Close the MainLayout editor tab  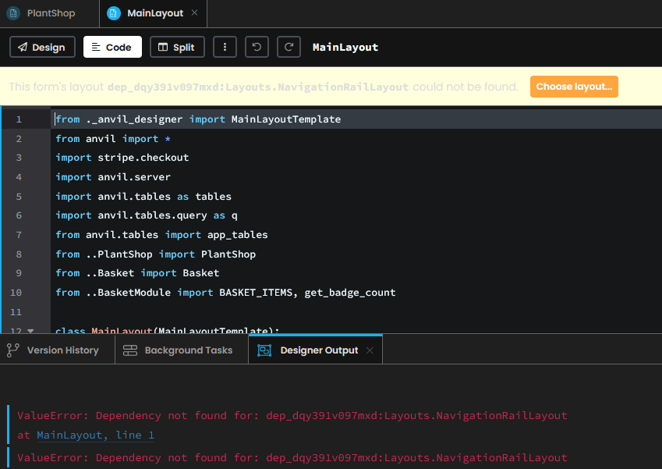195,13
